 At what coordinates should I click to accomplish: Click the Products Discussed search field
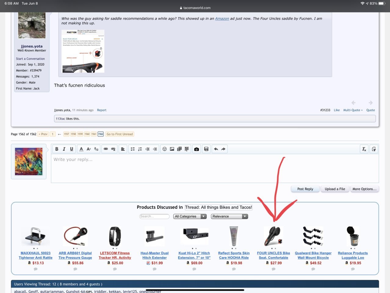(154, 216)
